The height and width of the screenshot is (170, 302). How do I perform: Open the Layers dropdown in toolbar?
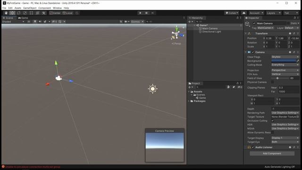(274, 13)
